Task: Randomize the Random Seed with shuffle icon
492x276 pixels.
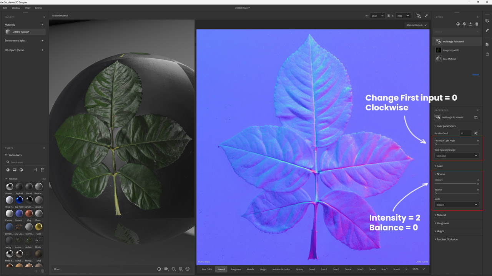Action: pyautogui.click(x=475, y=133)
